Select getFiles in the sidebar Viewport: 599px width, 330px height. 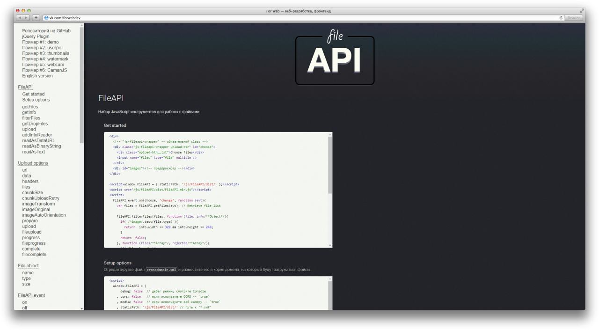coord(30,107)
